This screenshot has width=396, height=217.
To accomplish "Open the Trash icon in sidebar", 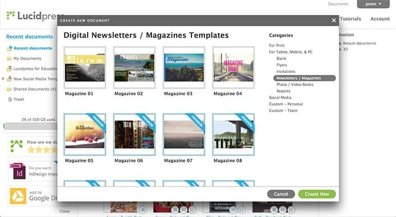I will pos(9,99).
